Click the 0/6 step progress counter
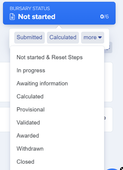The width and height of the screenshot is (123, 170). click(104, 17)
